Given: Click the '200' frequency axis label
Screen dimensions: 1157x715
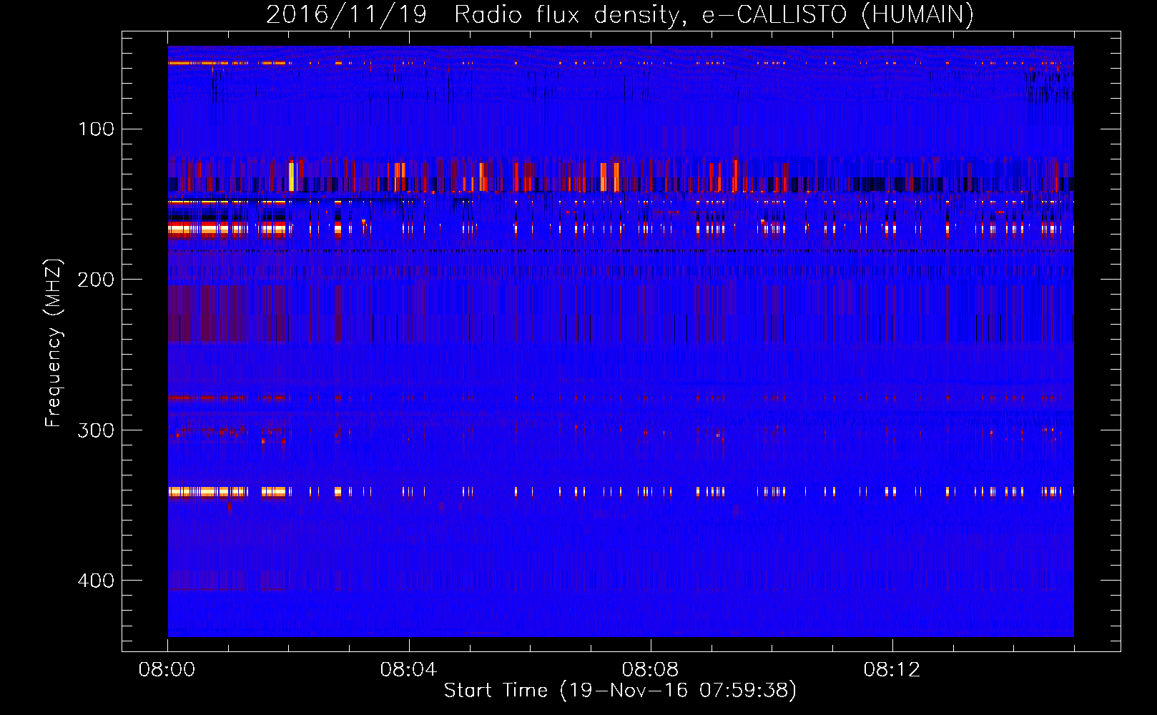Looking at the screenshot, I should click(96, 280).
